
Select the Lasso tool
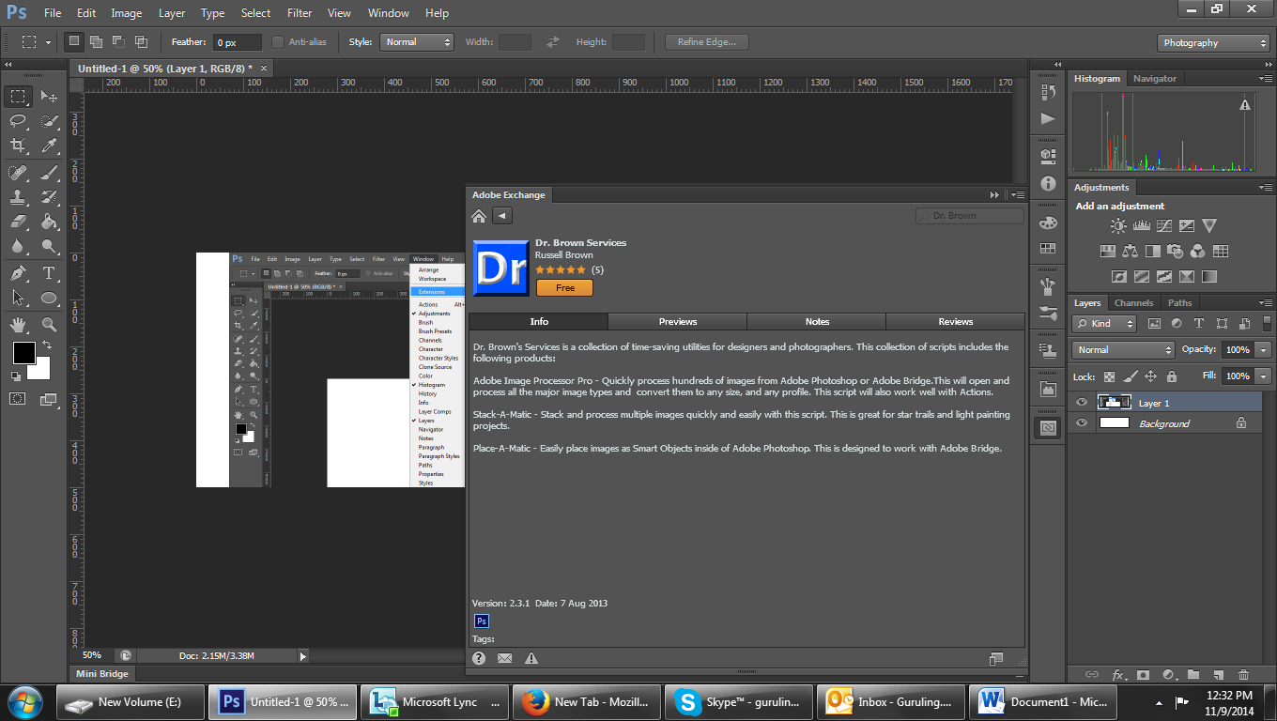pos(18,121)
